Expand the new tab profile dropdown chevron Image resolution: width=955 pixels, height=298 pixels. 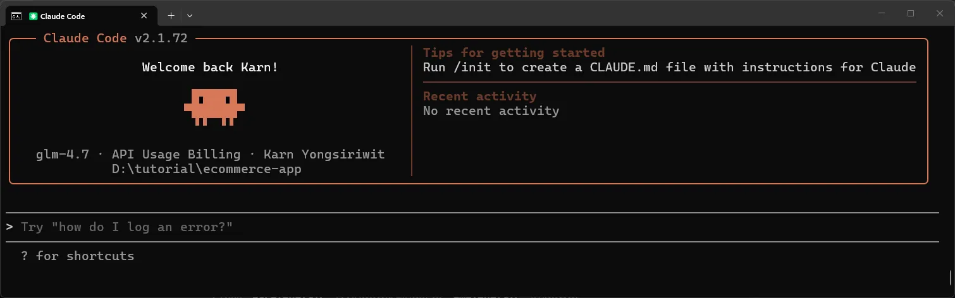pyautogui.click(x=190, y=15)
